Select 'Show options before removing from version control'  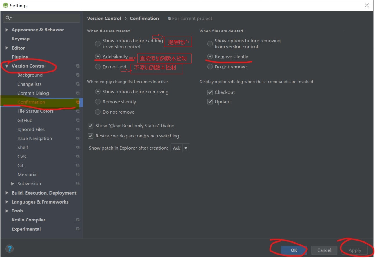[210, 44]
